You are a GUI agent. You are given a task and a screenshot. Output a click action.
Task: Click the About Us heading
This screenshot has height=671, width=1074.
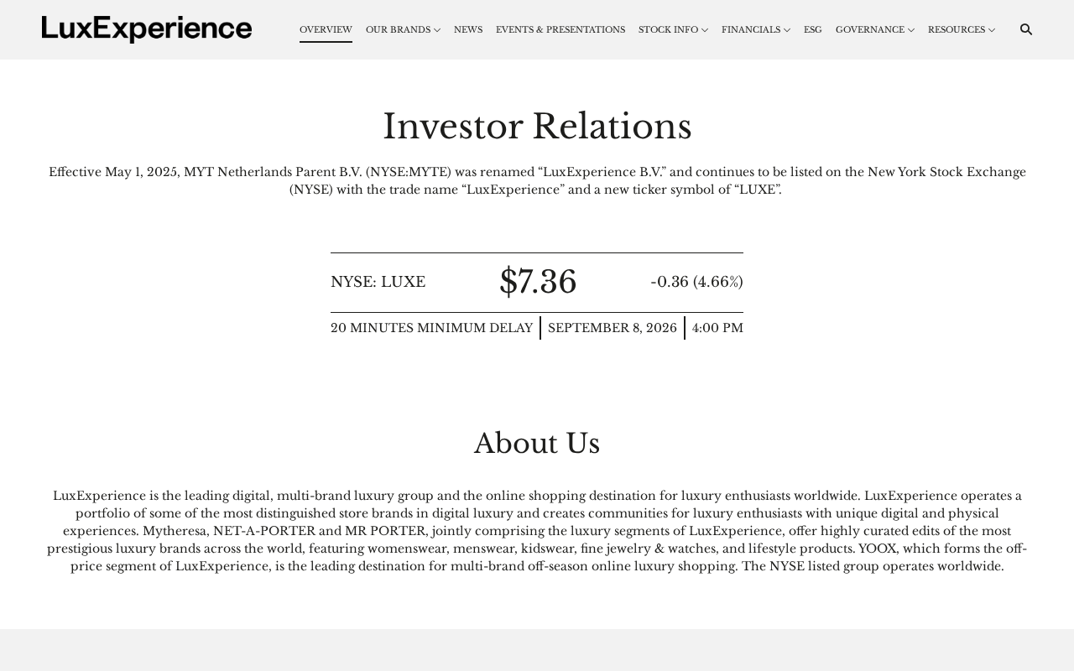pyautogui.click(x=537, y=444)
